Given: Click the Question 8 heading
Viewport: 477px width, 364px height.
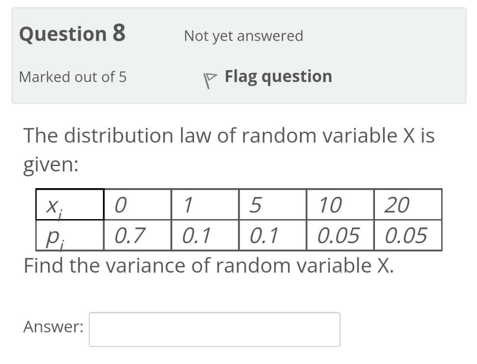Looking at the screenshot, I should coord(73,34).
